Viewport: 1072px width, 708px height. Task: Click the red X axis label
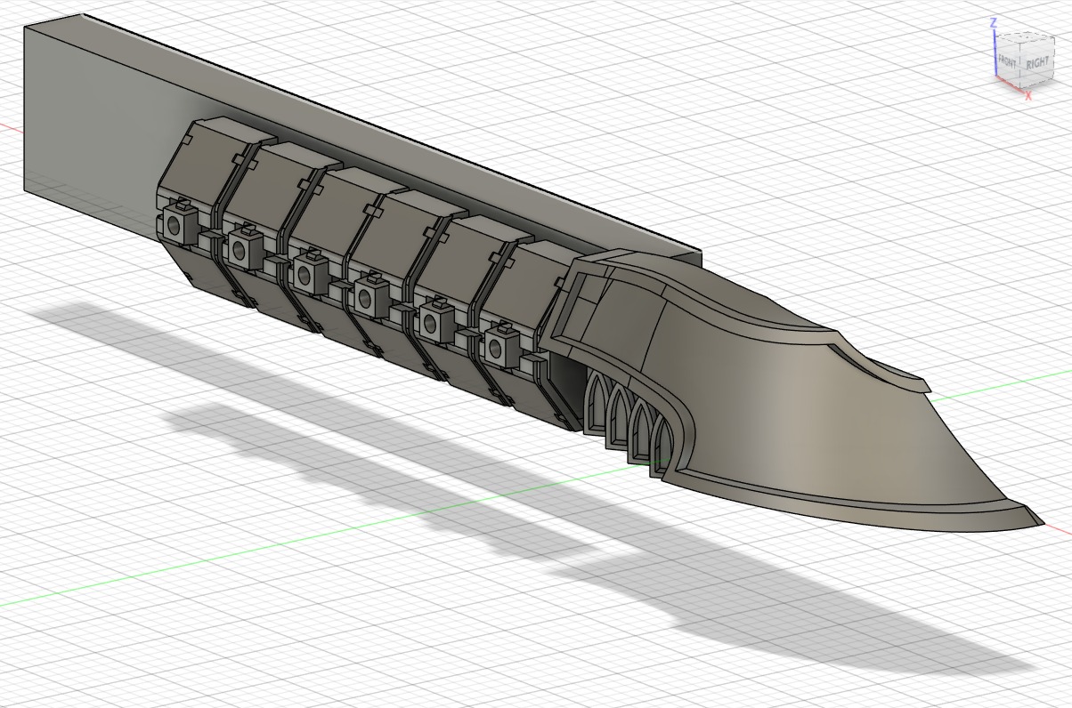1028,95
